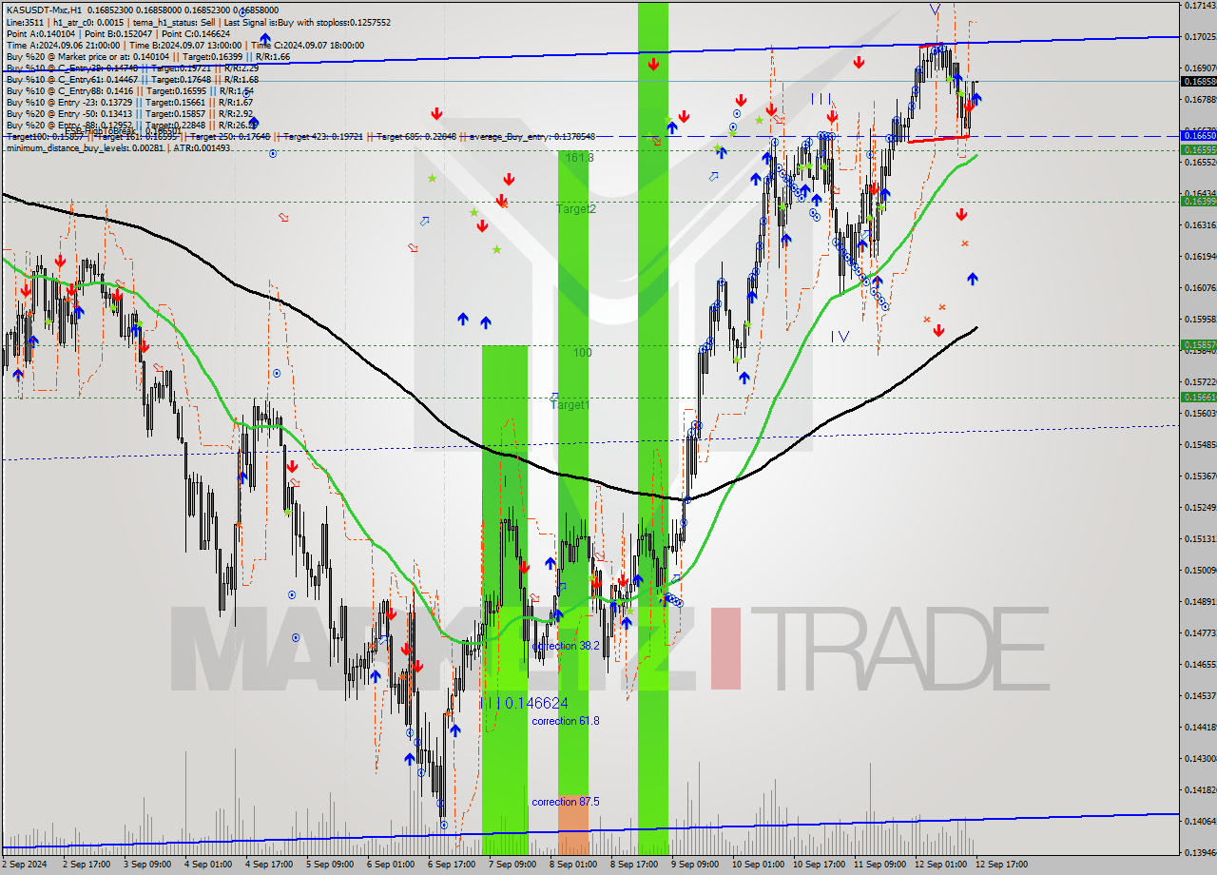
Task: Click the green 0.16595 price tag
Action: click(1198, 149)
